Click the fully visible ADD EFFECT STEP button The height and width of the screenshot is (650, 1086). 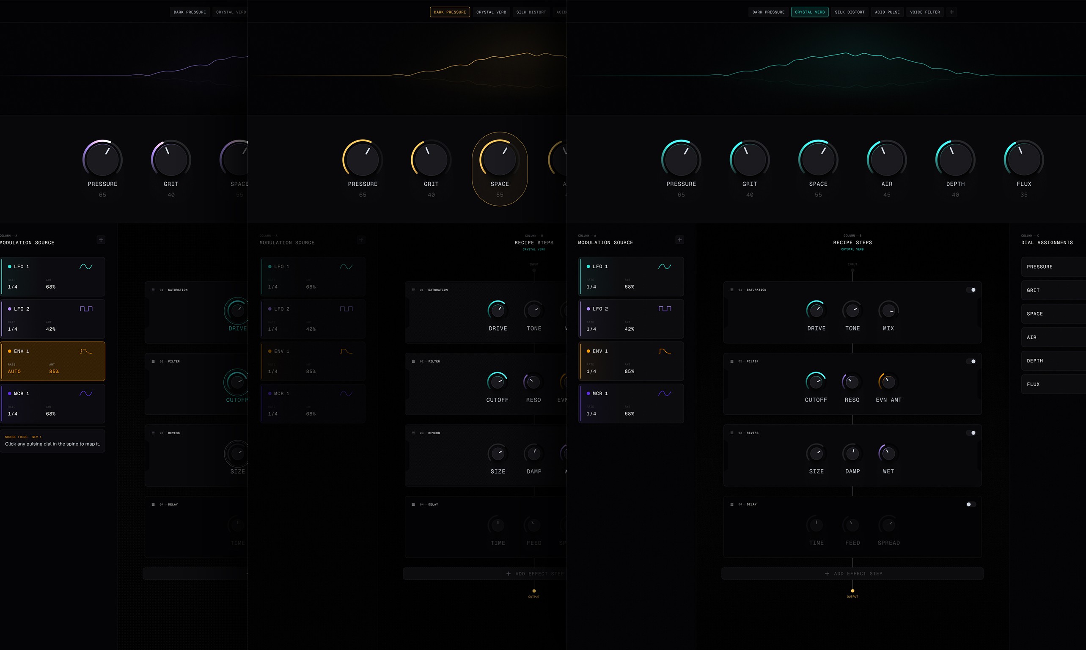[852, 573]
